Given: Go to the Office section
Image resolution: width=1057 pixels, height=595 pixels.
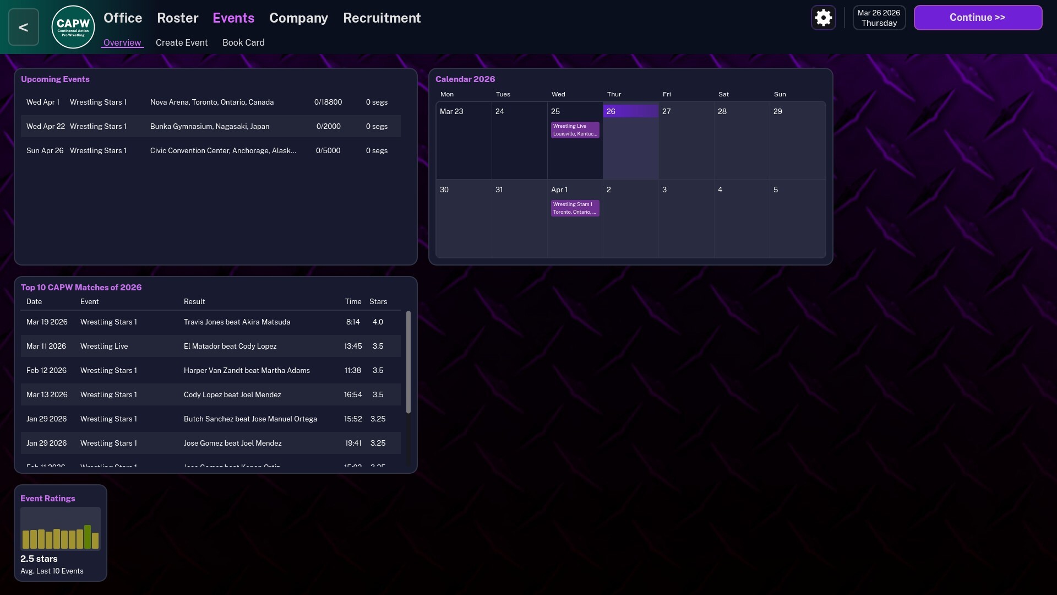Looking at the screenshot, I should pyautogui.click(x=123, y=18).
